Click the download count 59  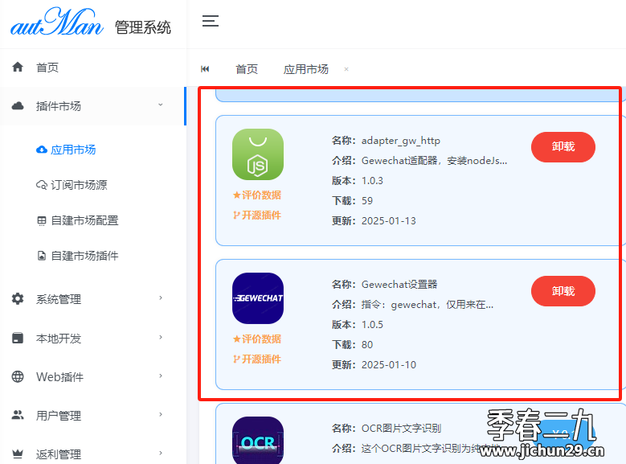pos(367,200)
